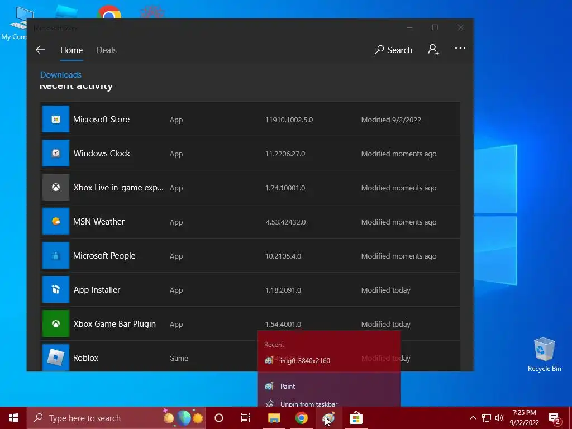
Task: Click the Type here to search box
Action: coord(116,418)
